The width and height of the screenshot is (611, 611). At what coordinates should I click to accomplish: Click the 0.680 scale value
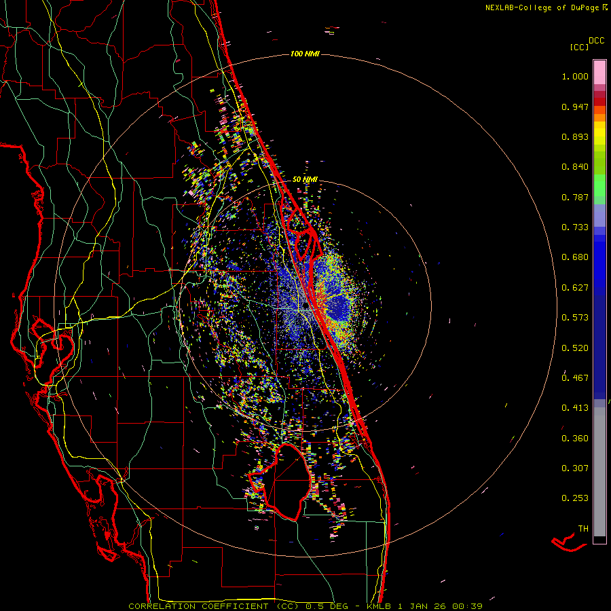575,257
